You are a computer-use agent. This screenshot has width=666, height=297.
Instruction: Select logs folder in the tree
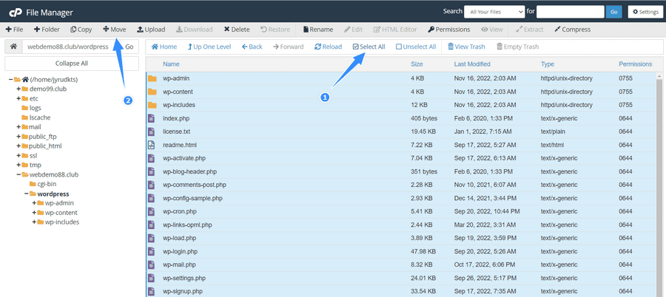[x=36, y=108]
